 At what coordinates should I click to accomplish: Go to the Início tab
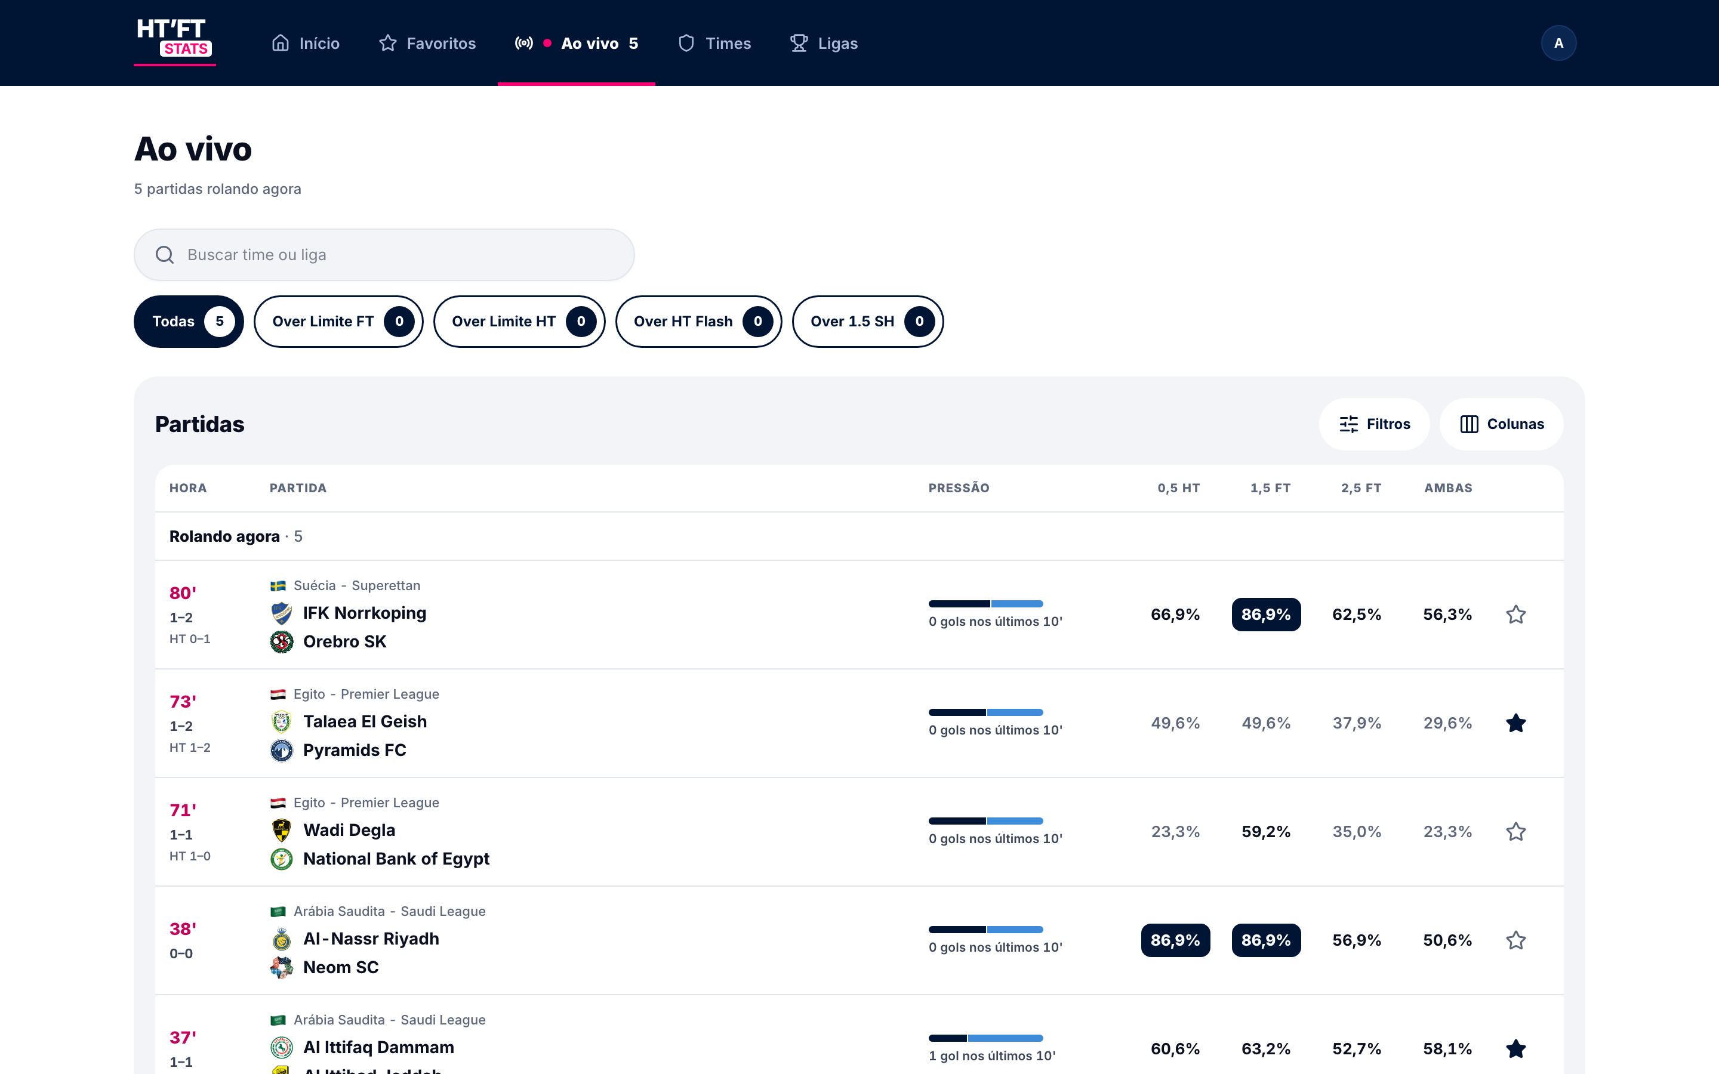pyautogui.click(x=306, y=44)
